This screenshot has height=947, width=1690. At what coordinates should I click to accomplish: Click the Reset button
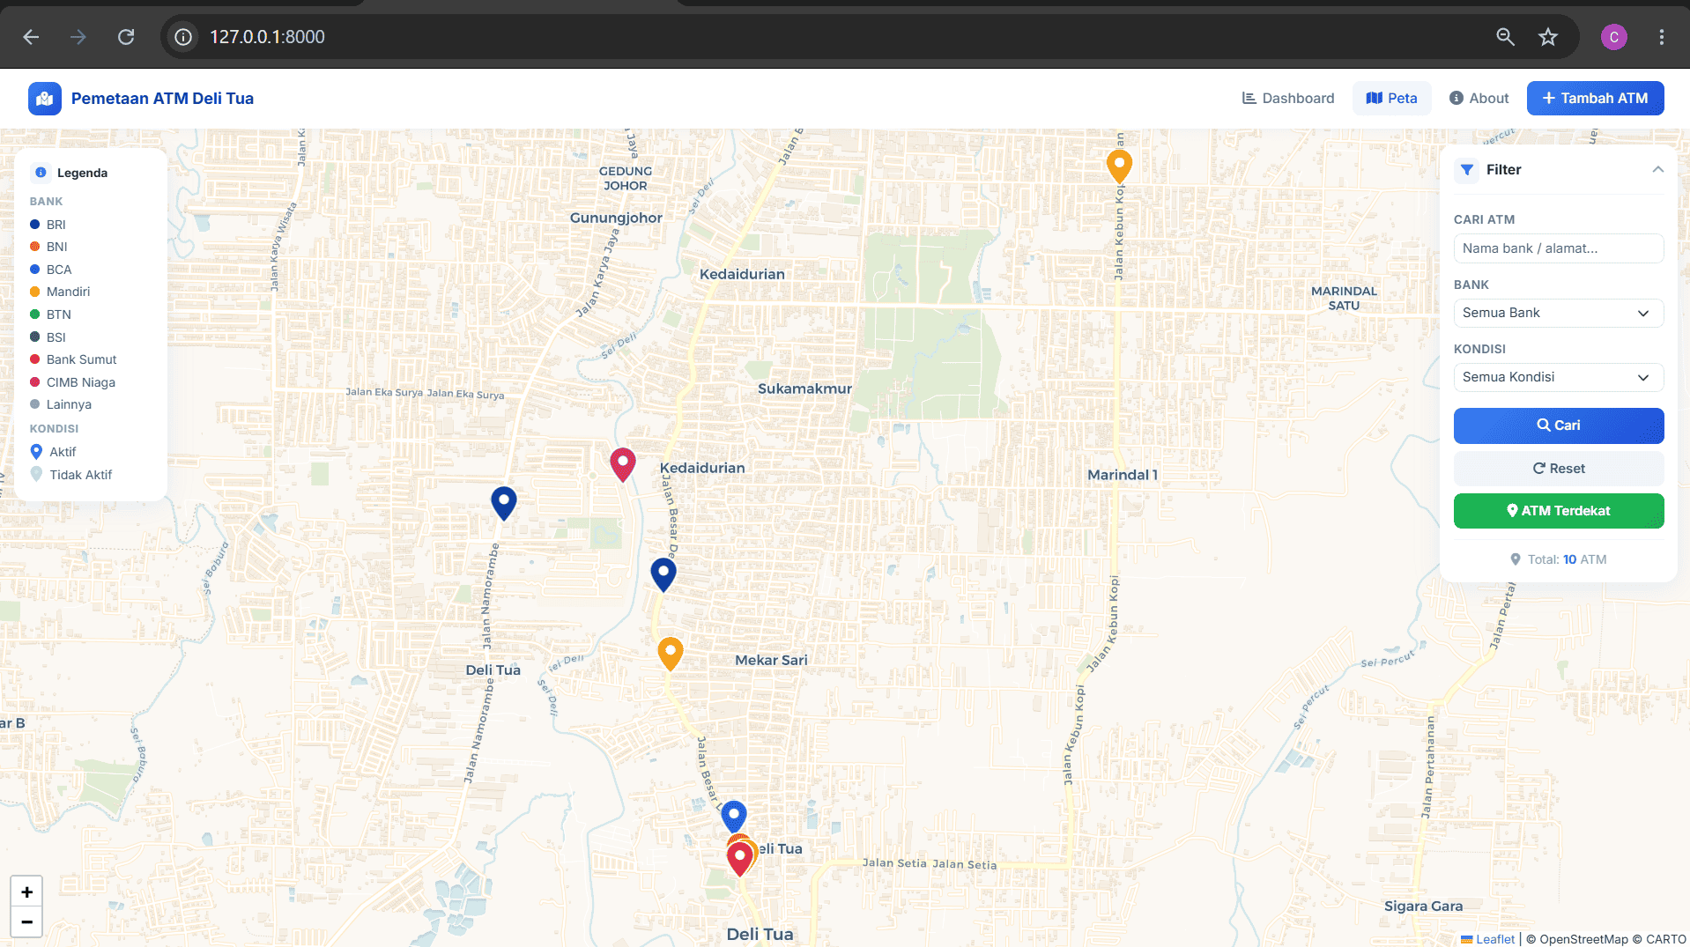(1559, 469)
